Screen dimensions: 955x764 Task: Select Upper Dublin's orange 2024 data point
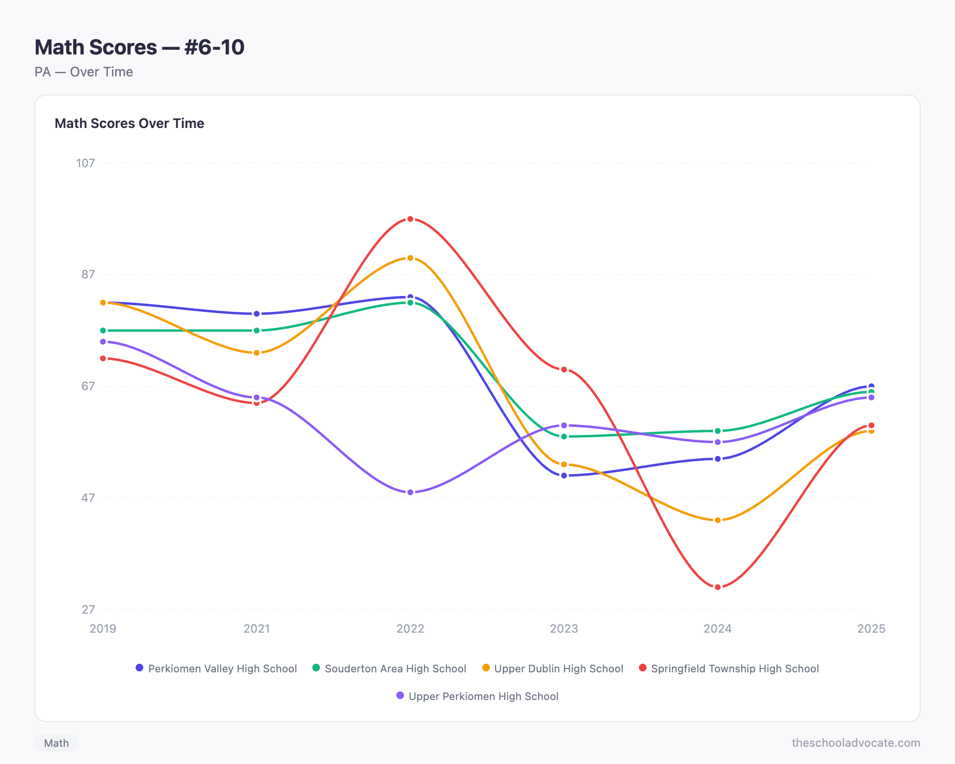click(x=718, y=520)
